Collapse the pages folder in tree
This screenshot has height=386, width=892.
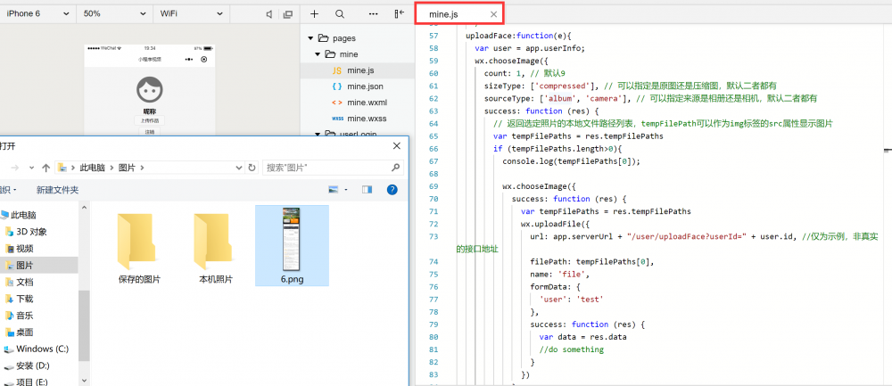[312, 38]
